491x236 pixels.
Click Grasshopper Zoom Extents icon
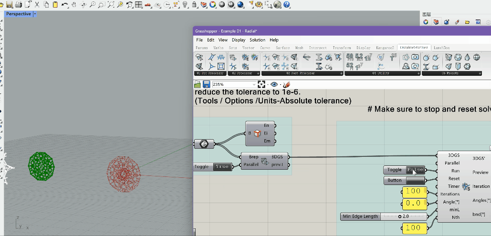(x=261, y=84)
